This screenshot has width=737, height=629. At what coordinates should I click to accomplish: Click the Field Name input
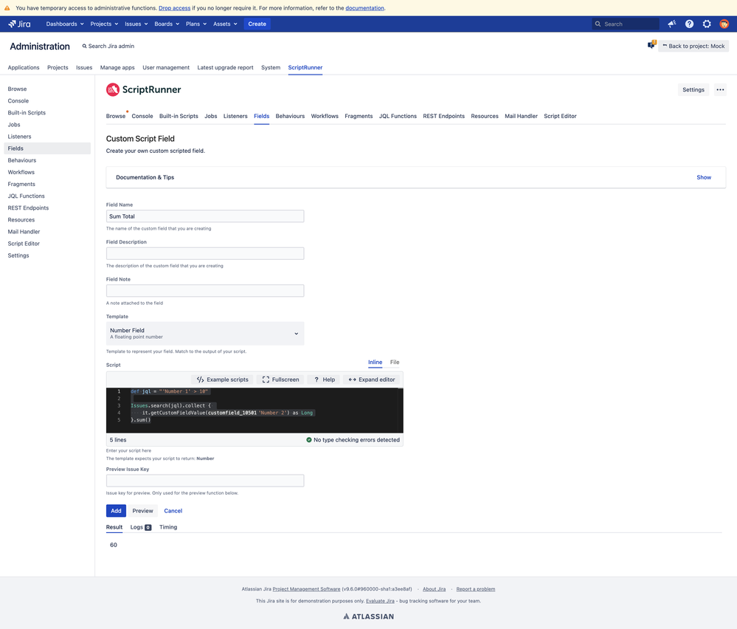click(205, 216)
